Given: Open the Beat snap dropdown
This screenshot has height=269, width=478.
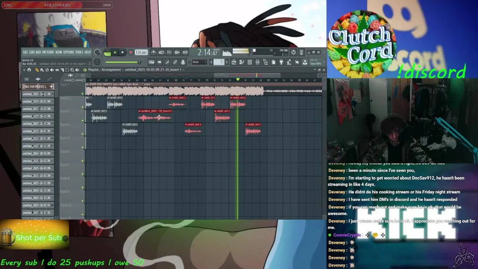Looking at the screenshot, I should pyautogui.click(x=199, y=62).
